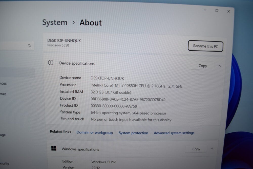
Task: Open the System protection link
Action: pos(133,133)
